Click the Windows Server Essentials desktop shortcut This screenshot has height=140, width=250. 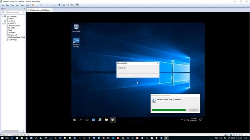pos(77,42)
